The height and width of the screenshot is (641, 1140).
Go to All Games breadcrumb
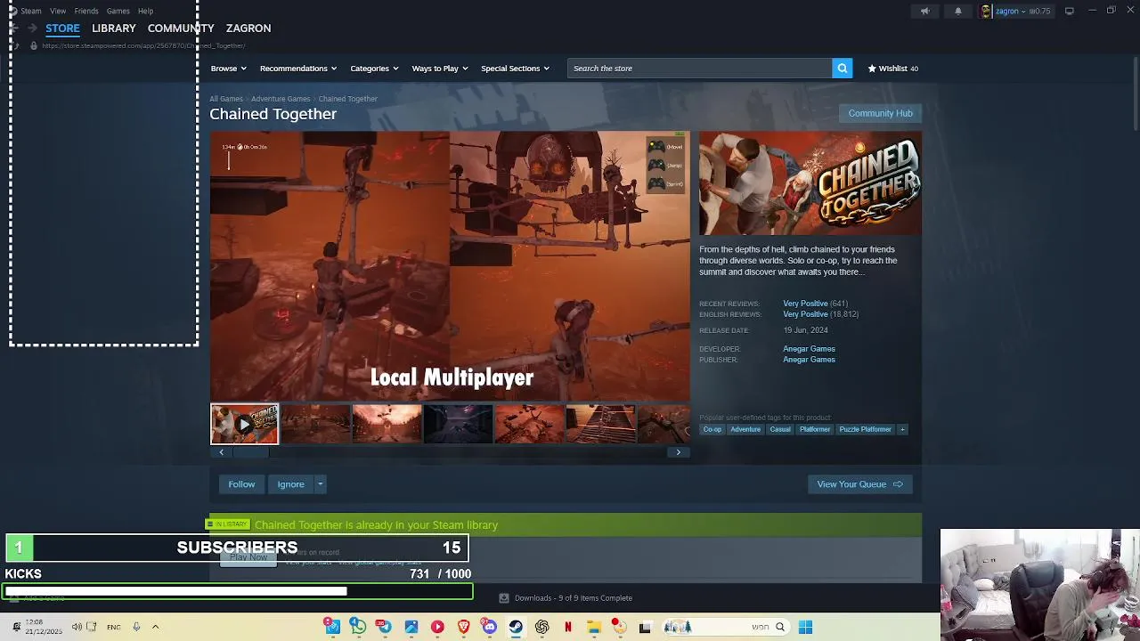(226, 99)
